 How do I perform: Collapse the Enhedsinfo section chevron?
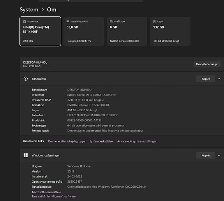pyautogui.click(x=219, y=79)
